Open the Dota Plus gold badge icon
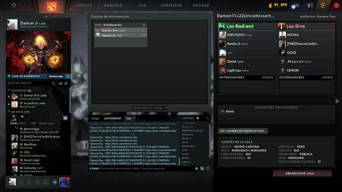 click(x=323, y=5)
